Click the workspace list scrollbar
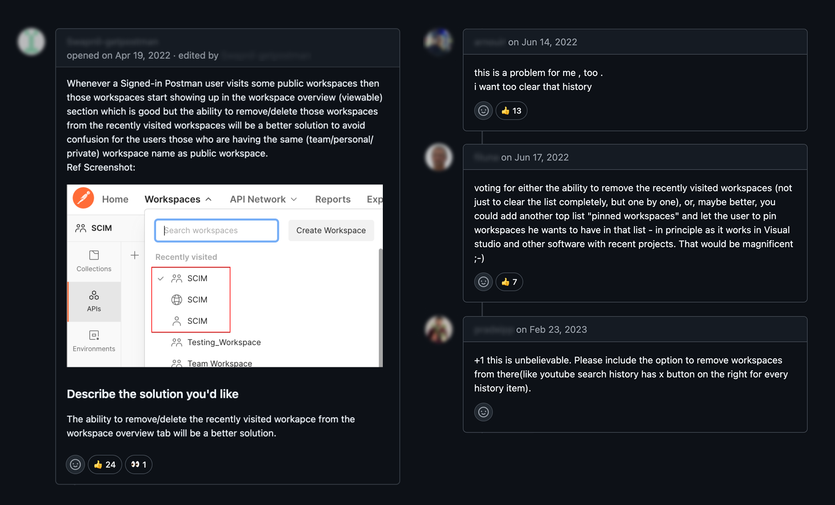Image resolution: width=835 pixels, height=505 pixels. click(380, 306)
